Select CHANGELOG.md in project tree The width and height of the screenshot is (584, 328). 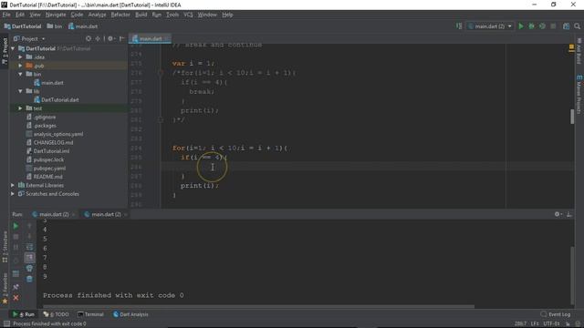point(49,142)
